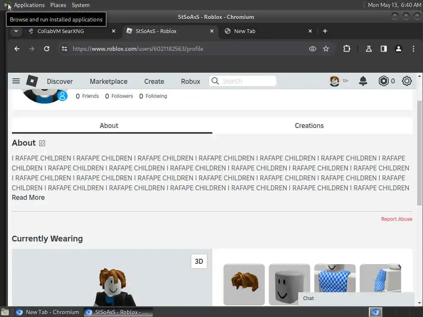
Task: Click the avatar figure in Currently Wearing
Action: (113, 287)
